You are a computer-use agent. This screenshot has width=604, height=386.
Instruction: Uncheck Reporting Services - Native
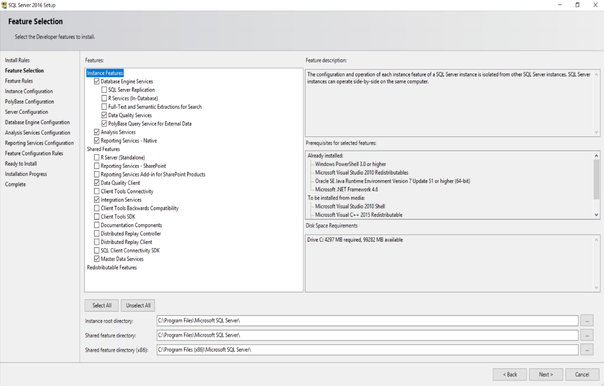coord(97,141)
